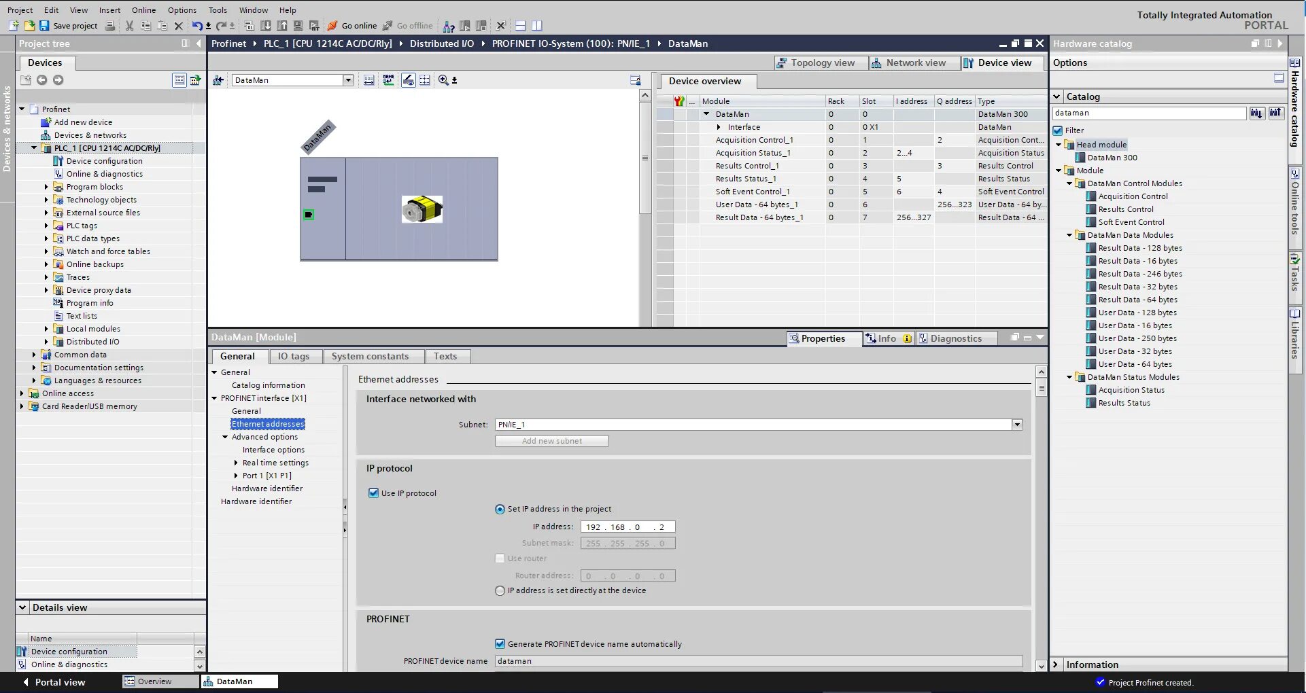This screenshot has width=1306, height=693.
Task: Click the Download to device icon
Action: [x=266, y=26]
